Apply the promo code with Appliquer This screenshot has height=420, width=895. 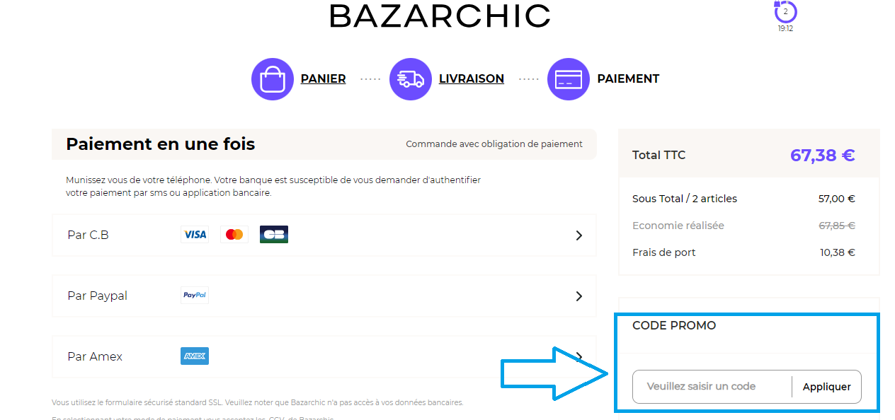[x=827, y=387]
